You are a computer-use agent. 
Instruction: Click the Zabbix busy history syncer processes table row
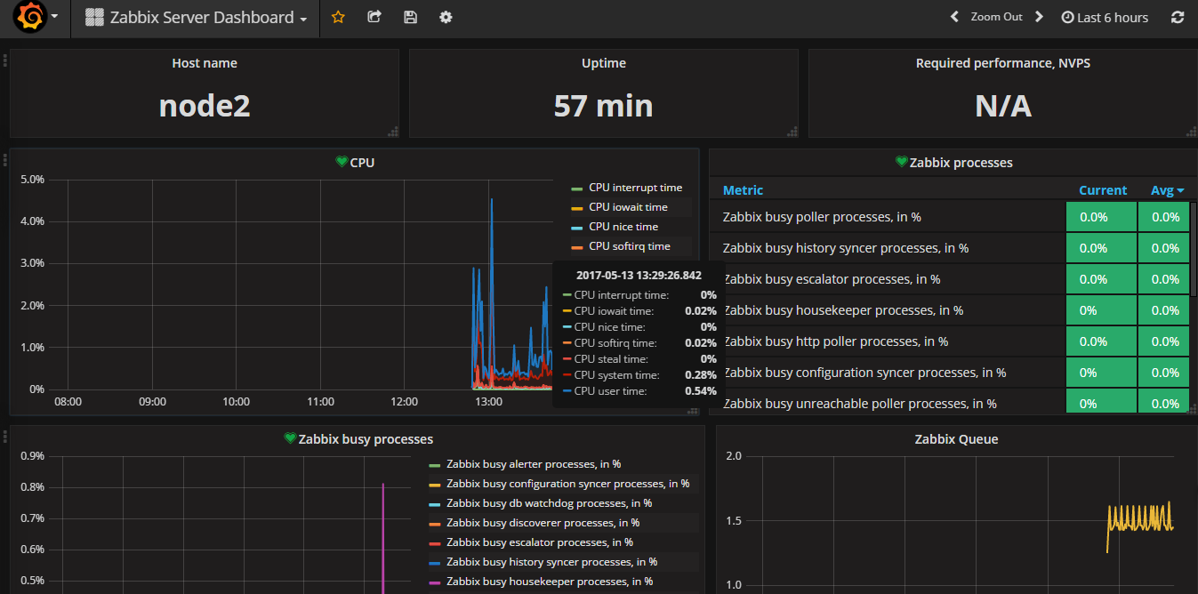point(950,248)
